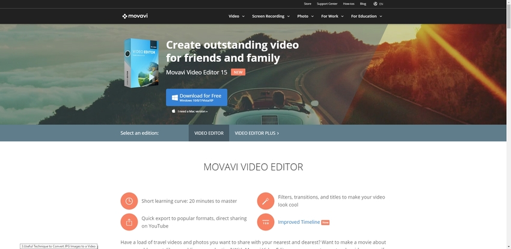Click the Windows logo on the download button
Image resolution: width=511 pixels, height=249 pixels.
pos(175,97)
